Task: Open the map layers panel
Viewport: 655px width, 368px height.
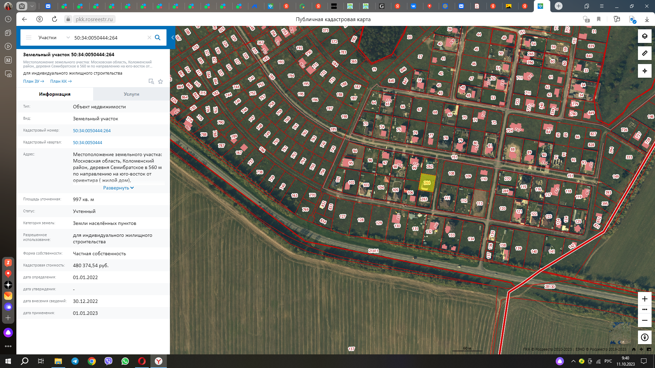Action: pyautogui.click(x=644, y=36)
